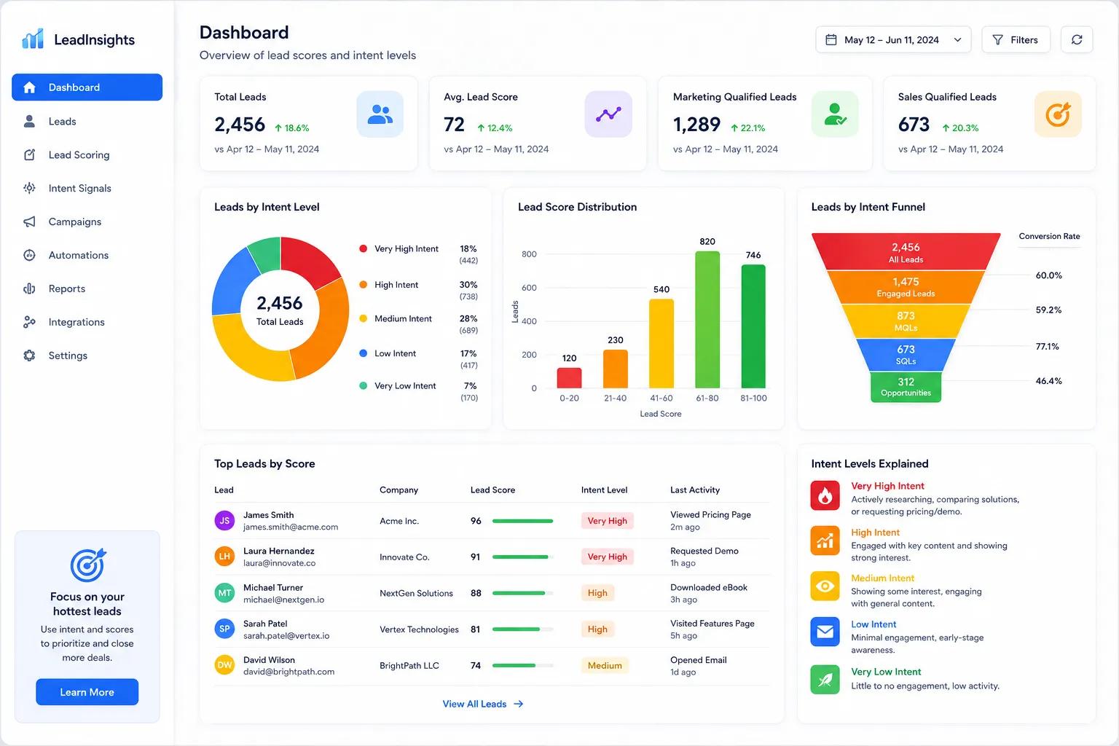Click the Intent Signals crosshair icon
The image size is (1119, 746).
pos(29,188)
